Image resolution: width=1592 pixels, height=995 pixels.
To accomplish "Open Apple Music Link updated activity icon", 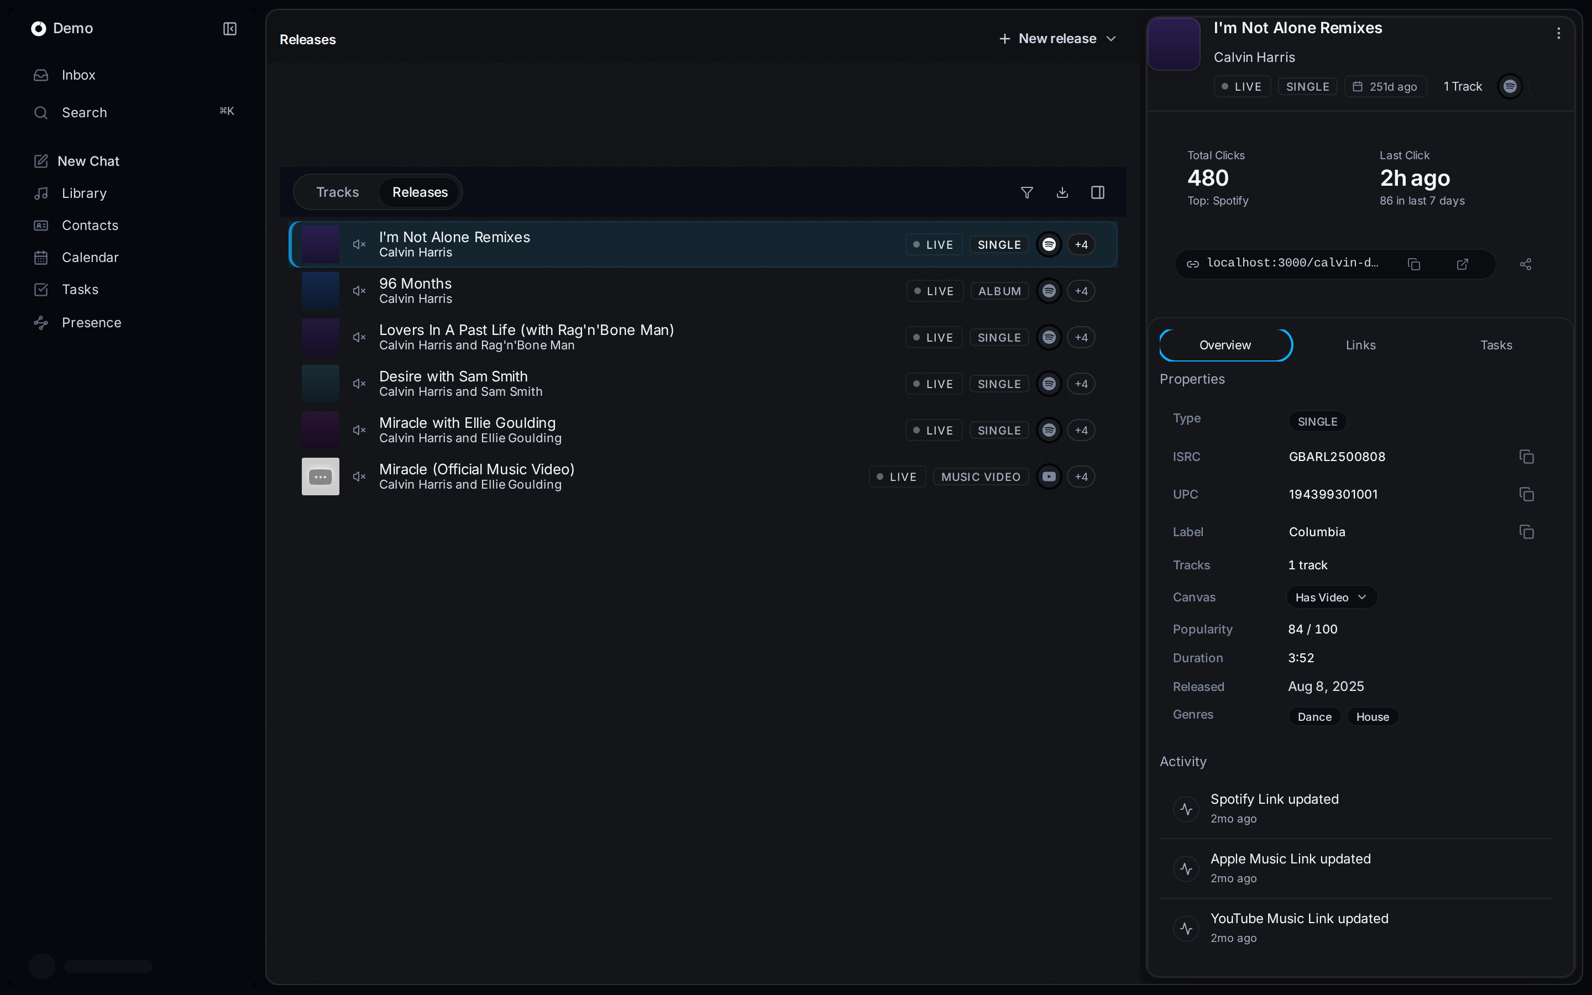I will pos(1186,868).
